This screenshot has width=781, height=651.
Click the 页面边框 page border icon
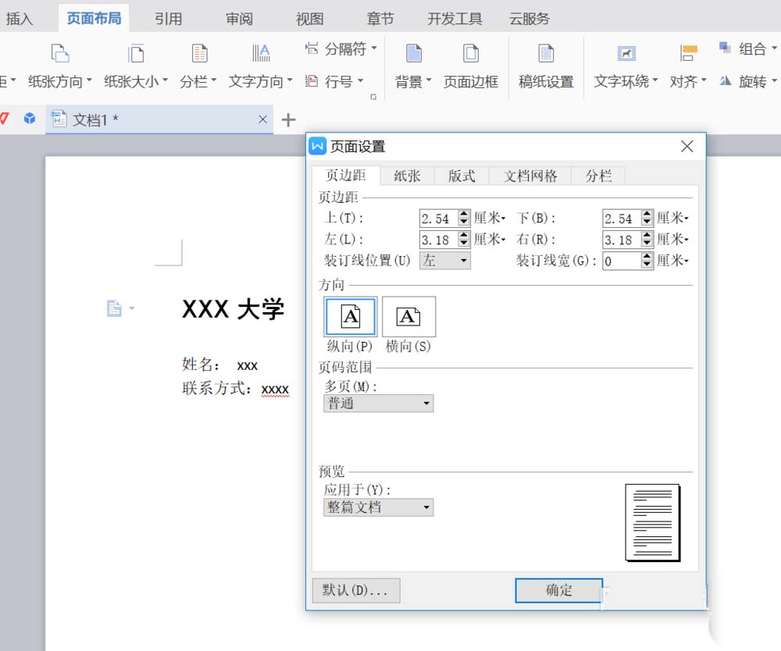tap(471, 54)
